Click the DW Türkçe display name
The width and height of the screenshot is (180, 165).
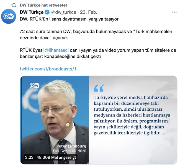[x=32, y=12]
